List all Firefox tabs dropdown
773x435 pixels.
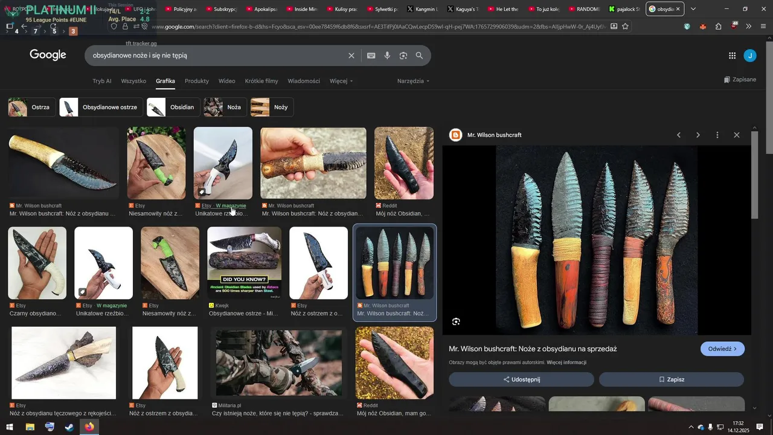(x=693, y=9)
